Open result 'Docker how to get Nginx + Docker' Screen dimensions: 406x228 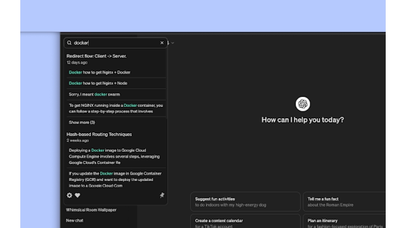pos(116,72)
